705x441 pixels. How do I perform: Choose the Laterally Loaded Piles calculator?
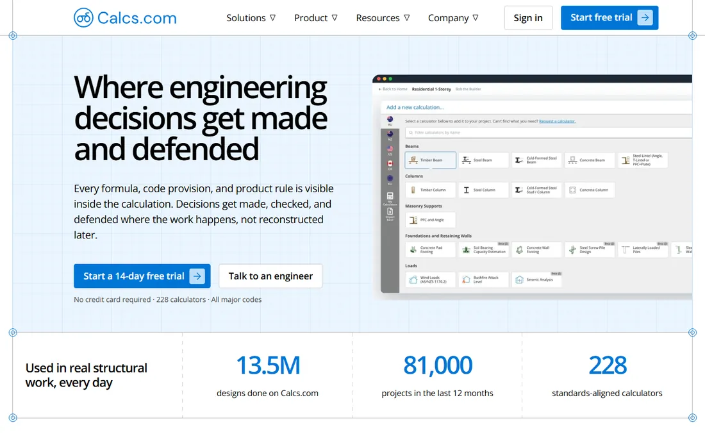click(643, 249)
